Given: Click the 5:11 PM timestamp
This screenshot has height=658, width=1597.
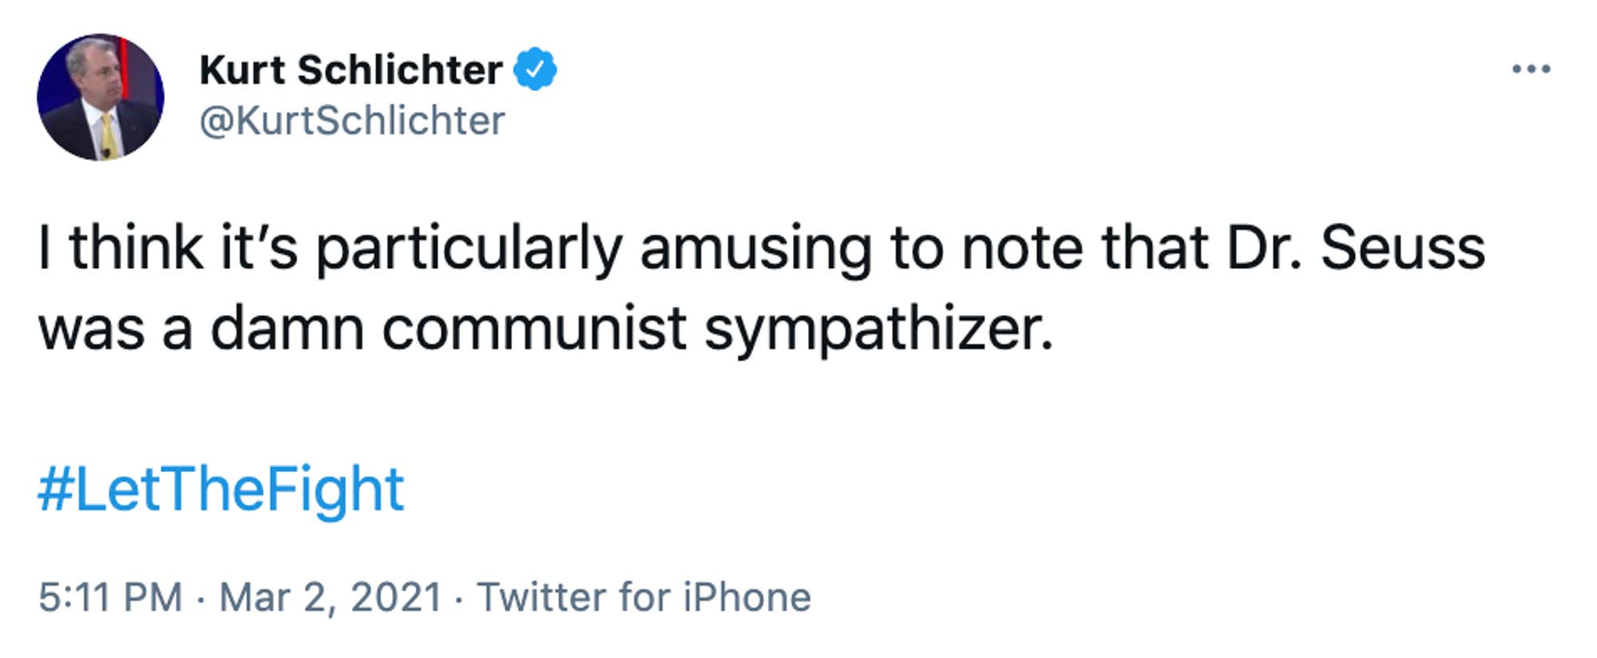Looking at the screenshot, I should (111, 597).
